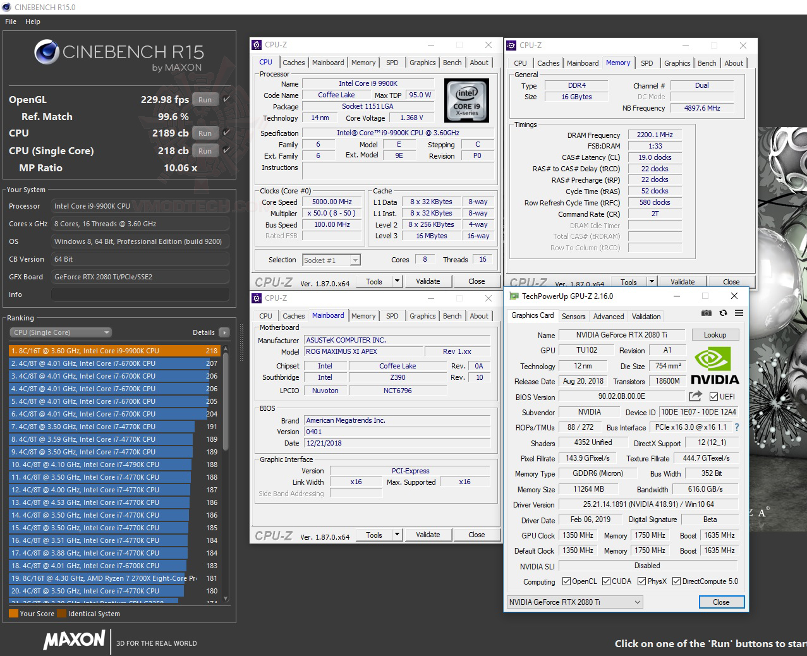The width and height of the screenshot is (807, 656).
Task: Click the Bus Interface question mark icon
Action: point(736,427)
